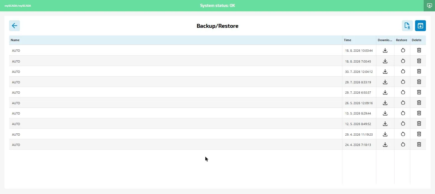Screen dimensions: 435x194
Task: Download the 18. 8. 2026 7:00:45 backup
Action: tap(385, 61)
